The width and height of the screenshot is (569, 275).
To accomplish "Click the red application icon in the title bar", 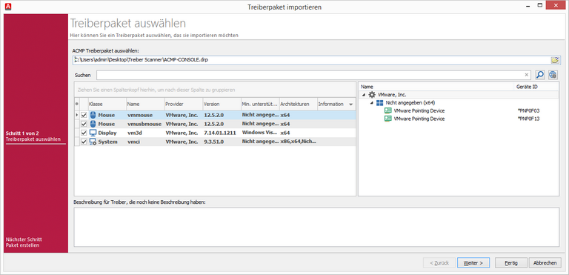I will [9, 6].
